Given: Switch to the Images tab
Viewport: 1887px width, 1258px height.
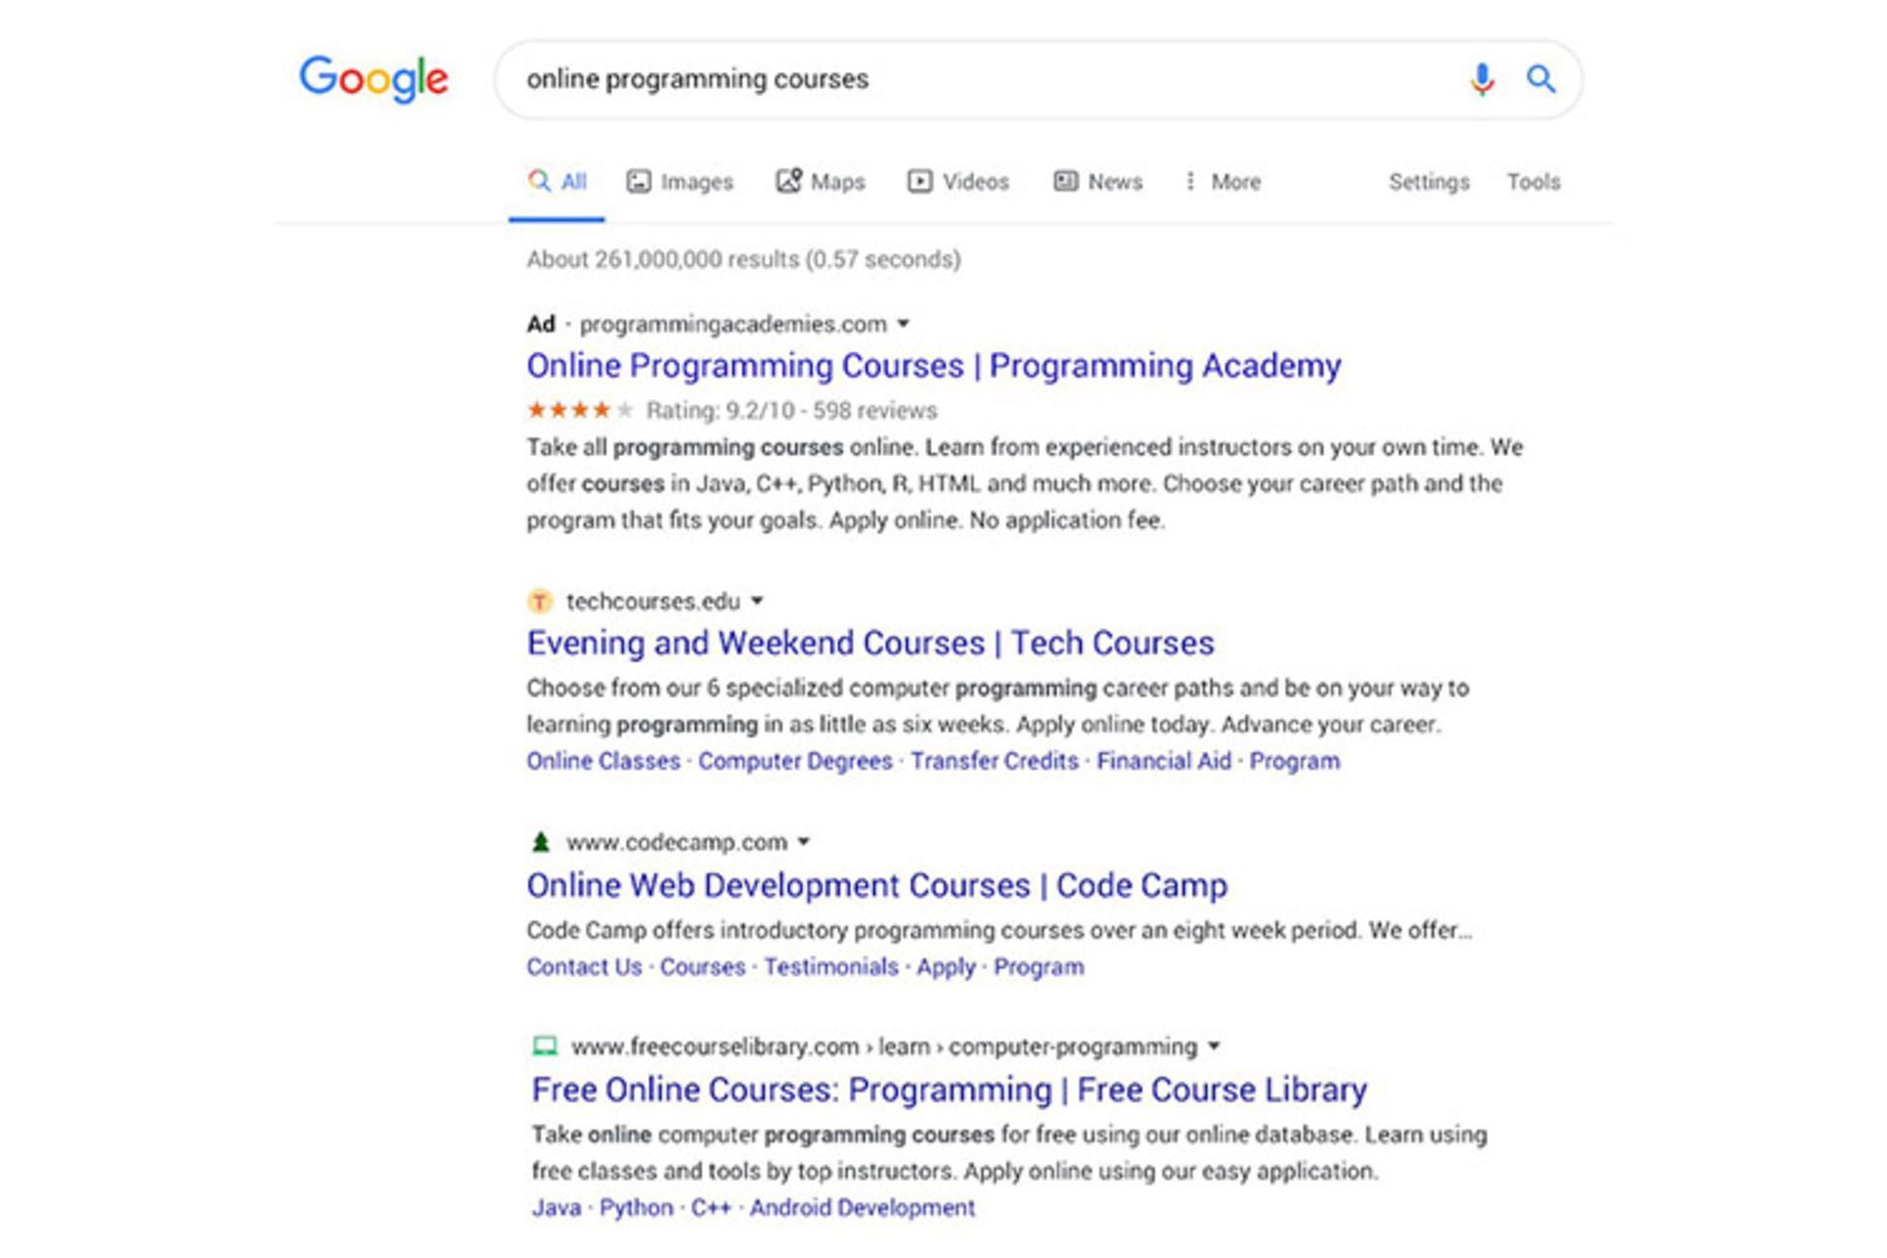Looking at the screenshot, I should click(x=680, y=182).
